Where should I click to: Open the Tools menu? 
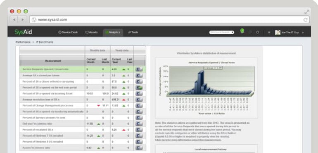tap(133, 32)
